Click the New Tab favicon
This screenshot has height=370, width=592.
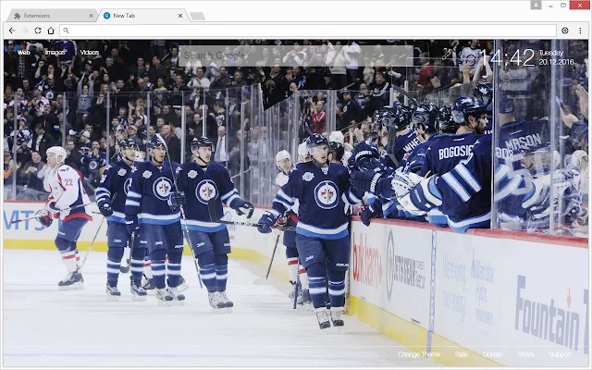[107, 16]
